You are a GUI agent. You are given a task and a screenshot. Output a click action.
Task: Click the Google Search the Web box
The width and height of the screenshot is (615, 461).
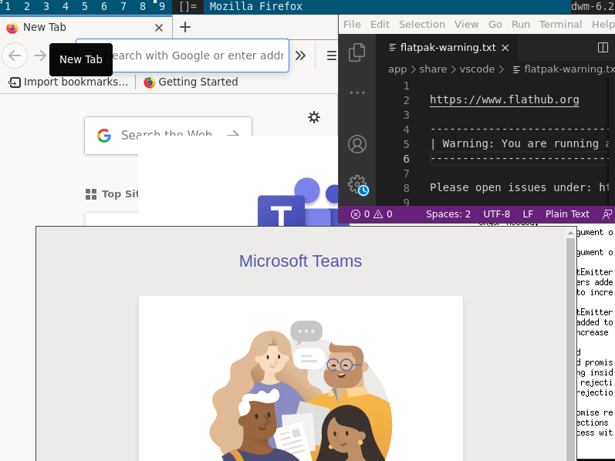click(168, 135)
